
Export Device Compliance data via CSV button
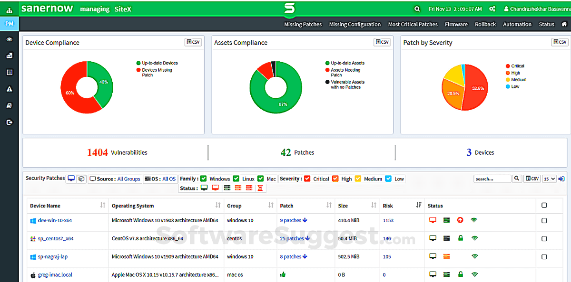click(193, 42)
